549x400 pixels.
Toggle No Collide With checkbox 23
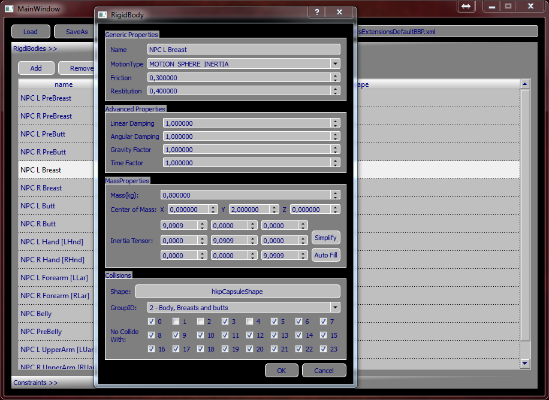pyautogui.click(x=323, y=349)
